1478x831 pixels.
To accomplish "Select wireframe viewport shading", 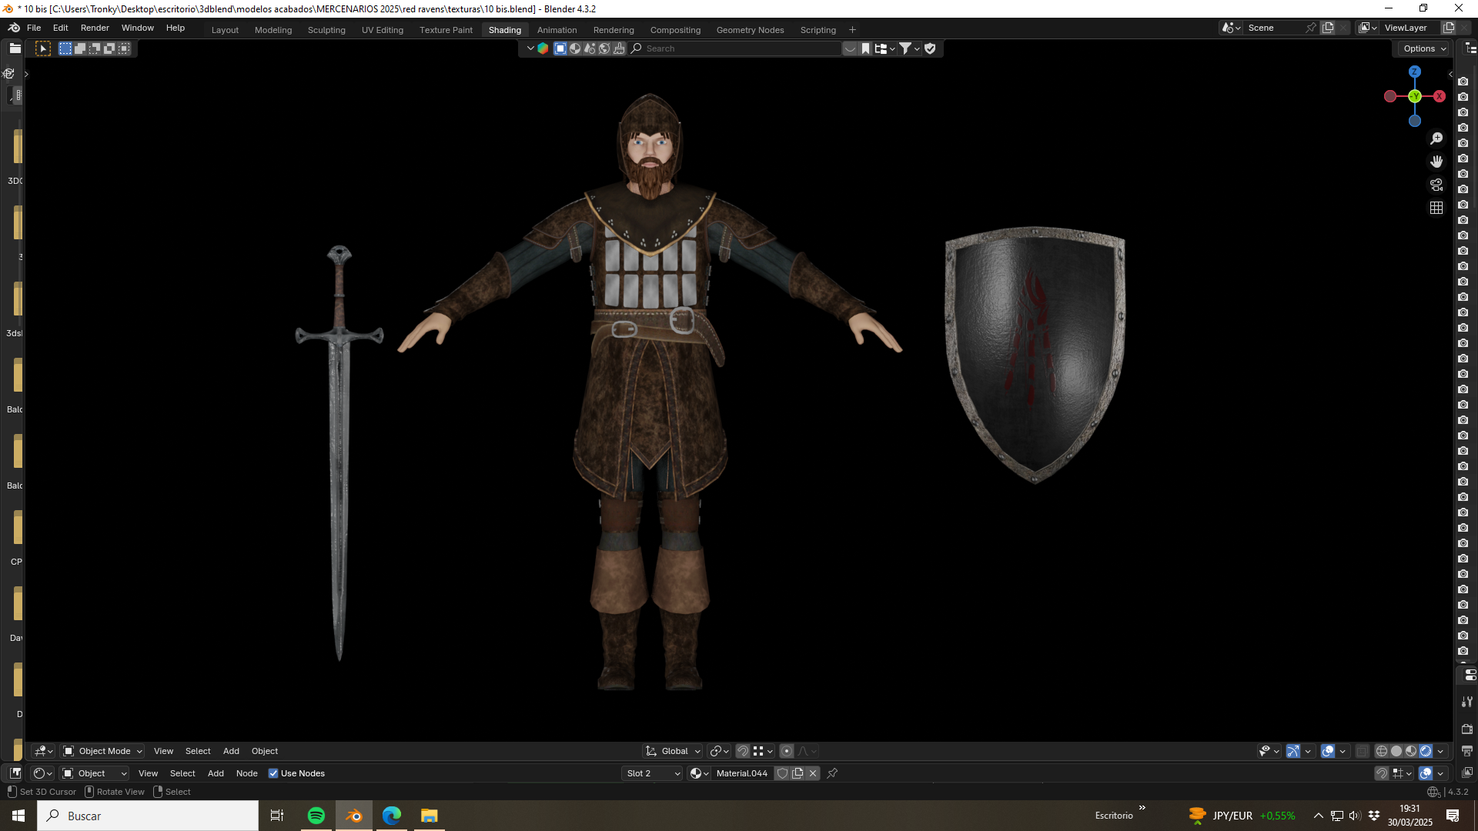I will [1382, 751].
